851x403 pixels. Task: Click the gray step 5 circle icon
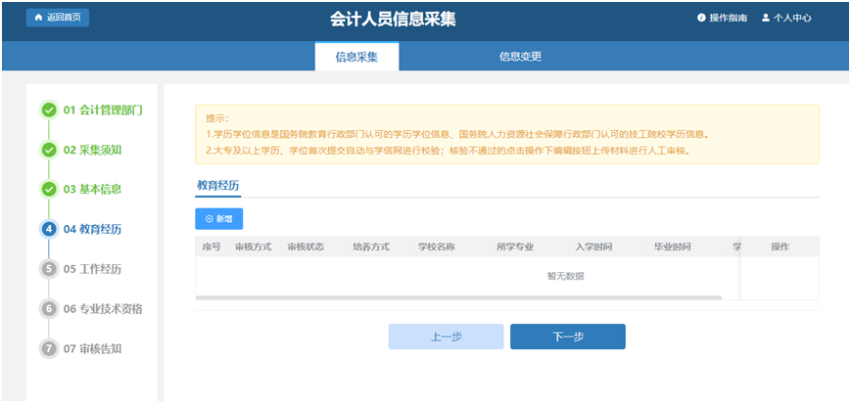pyautogui.click(x=49, y=269)
